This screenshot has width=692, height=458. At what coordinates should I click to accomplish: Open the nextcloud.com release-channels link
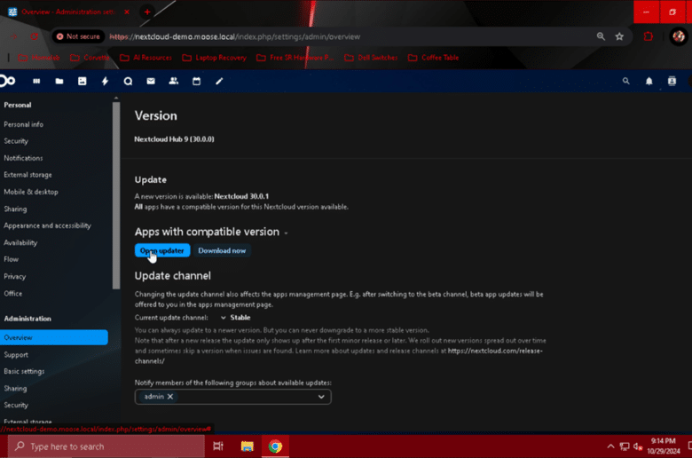[495, 351]
